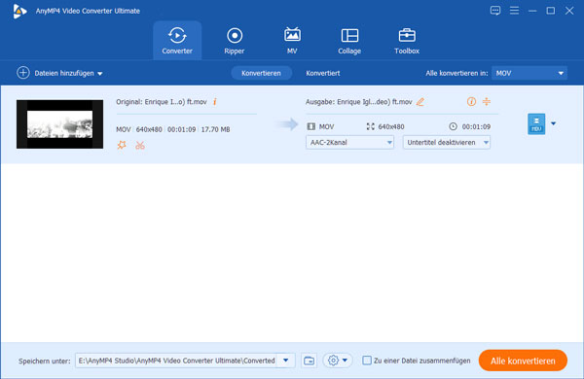Open the video edit effects star icon
The image size is (584, 379).
point(122,145)
